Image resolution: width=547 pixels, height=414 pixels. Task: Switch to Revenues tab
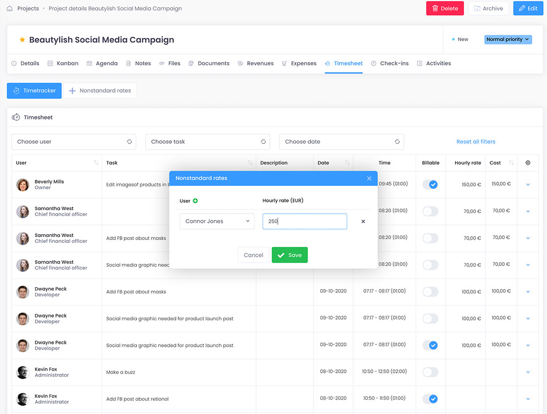tap(256, 63)
